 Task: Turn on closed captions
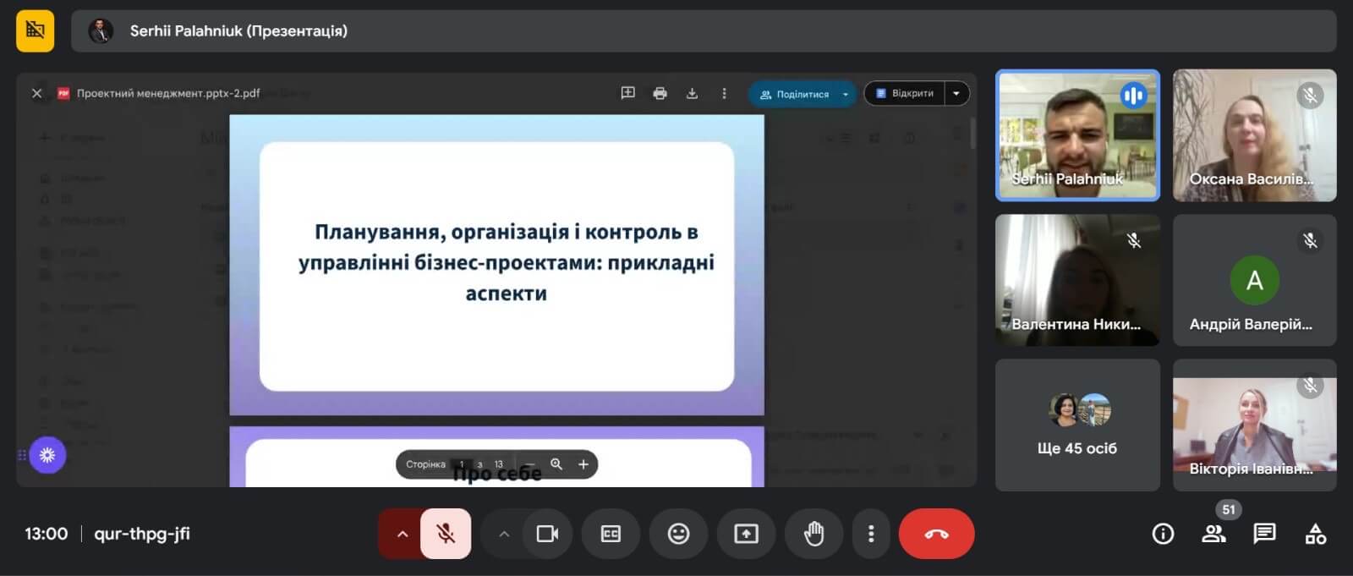[611, 534]
